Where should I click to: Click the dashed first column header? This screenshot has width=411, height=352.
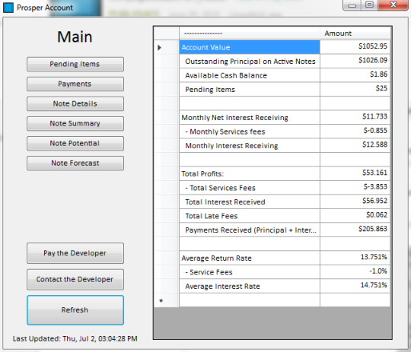tap(250, 33)
